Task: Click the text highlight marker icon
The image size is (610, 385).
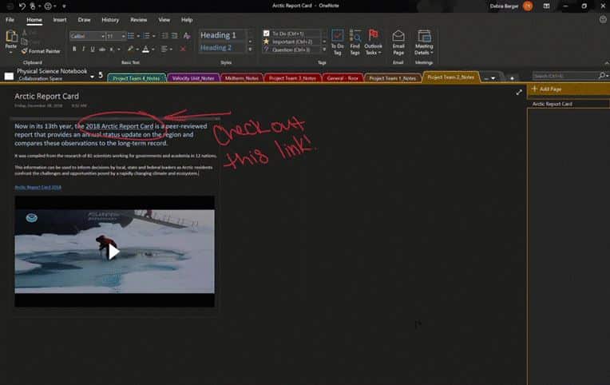Action: pos(130,49)
